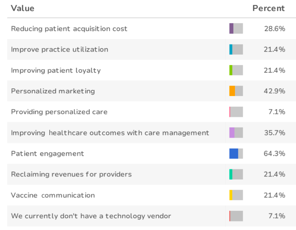Select the Vaccine communication row label
The width and height of the screenshot is (296, 230).
coord(53,195)
